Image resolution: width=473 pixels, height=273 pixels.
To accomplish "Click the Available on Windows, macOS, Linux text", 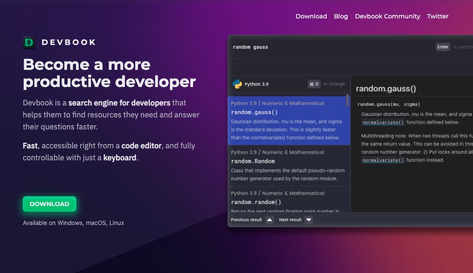I will click(x=73, y=223).
